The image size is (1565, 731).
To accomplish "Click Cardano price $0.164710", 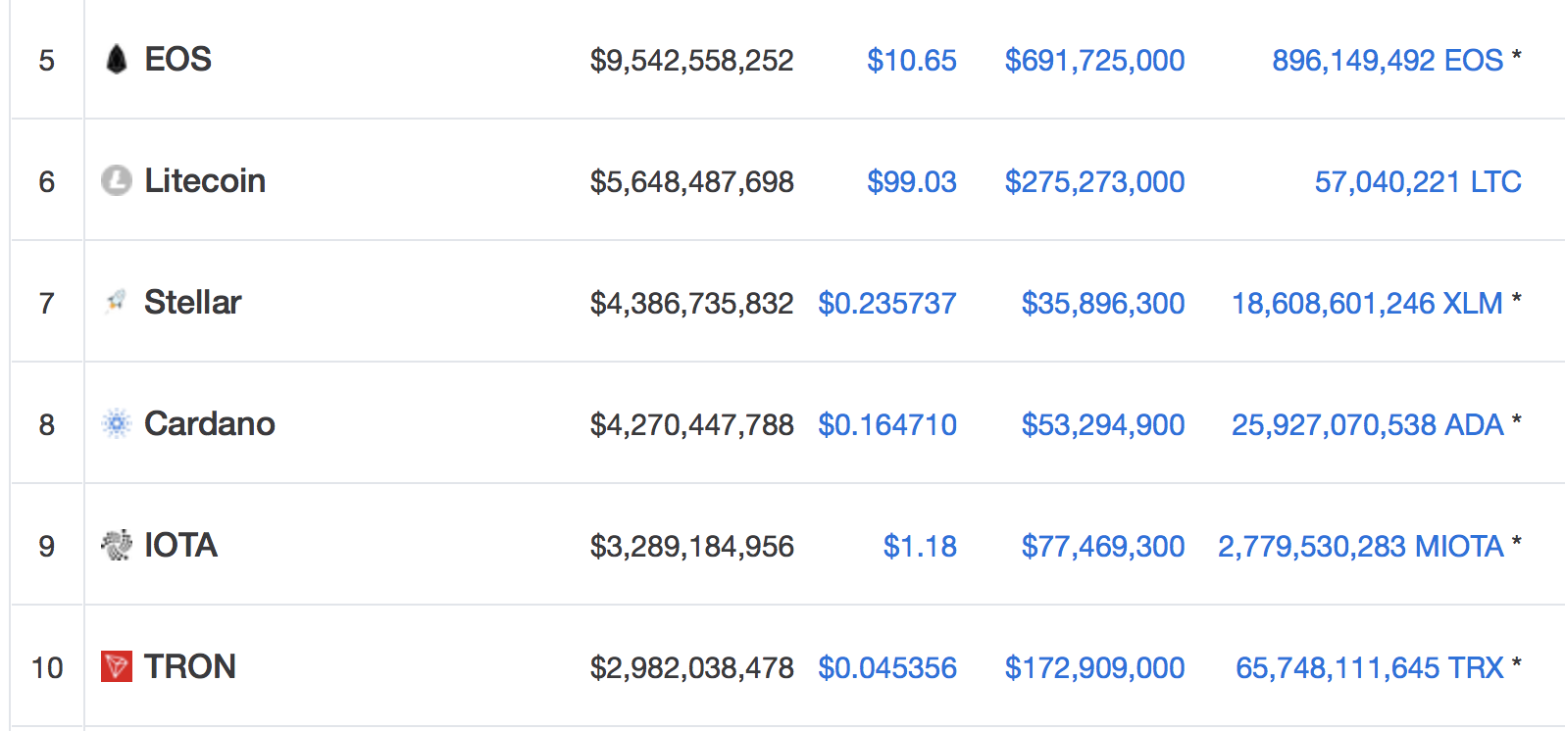I will pos(887,425).
